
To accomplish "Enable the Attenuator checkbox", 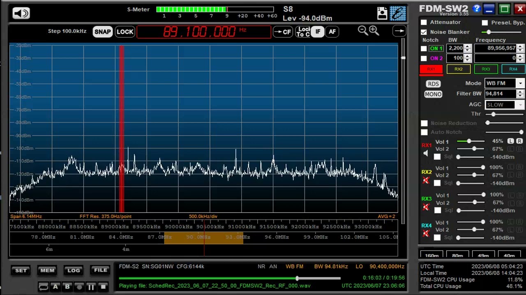I will [424, 22].
